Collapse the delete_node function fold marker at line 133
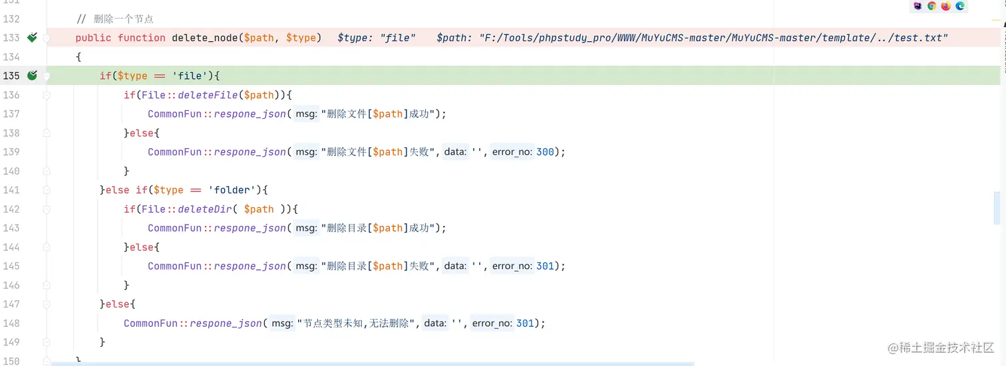 pyautogui.click(x=47, y=39)
